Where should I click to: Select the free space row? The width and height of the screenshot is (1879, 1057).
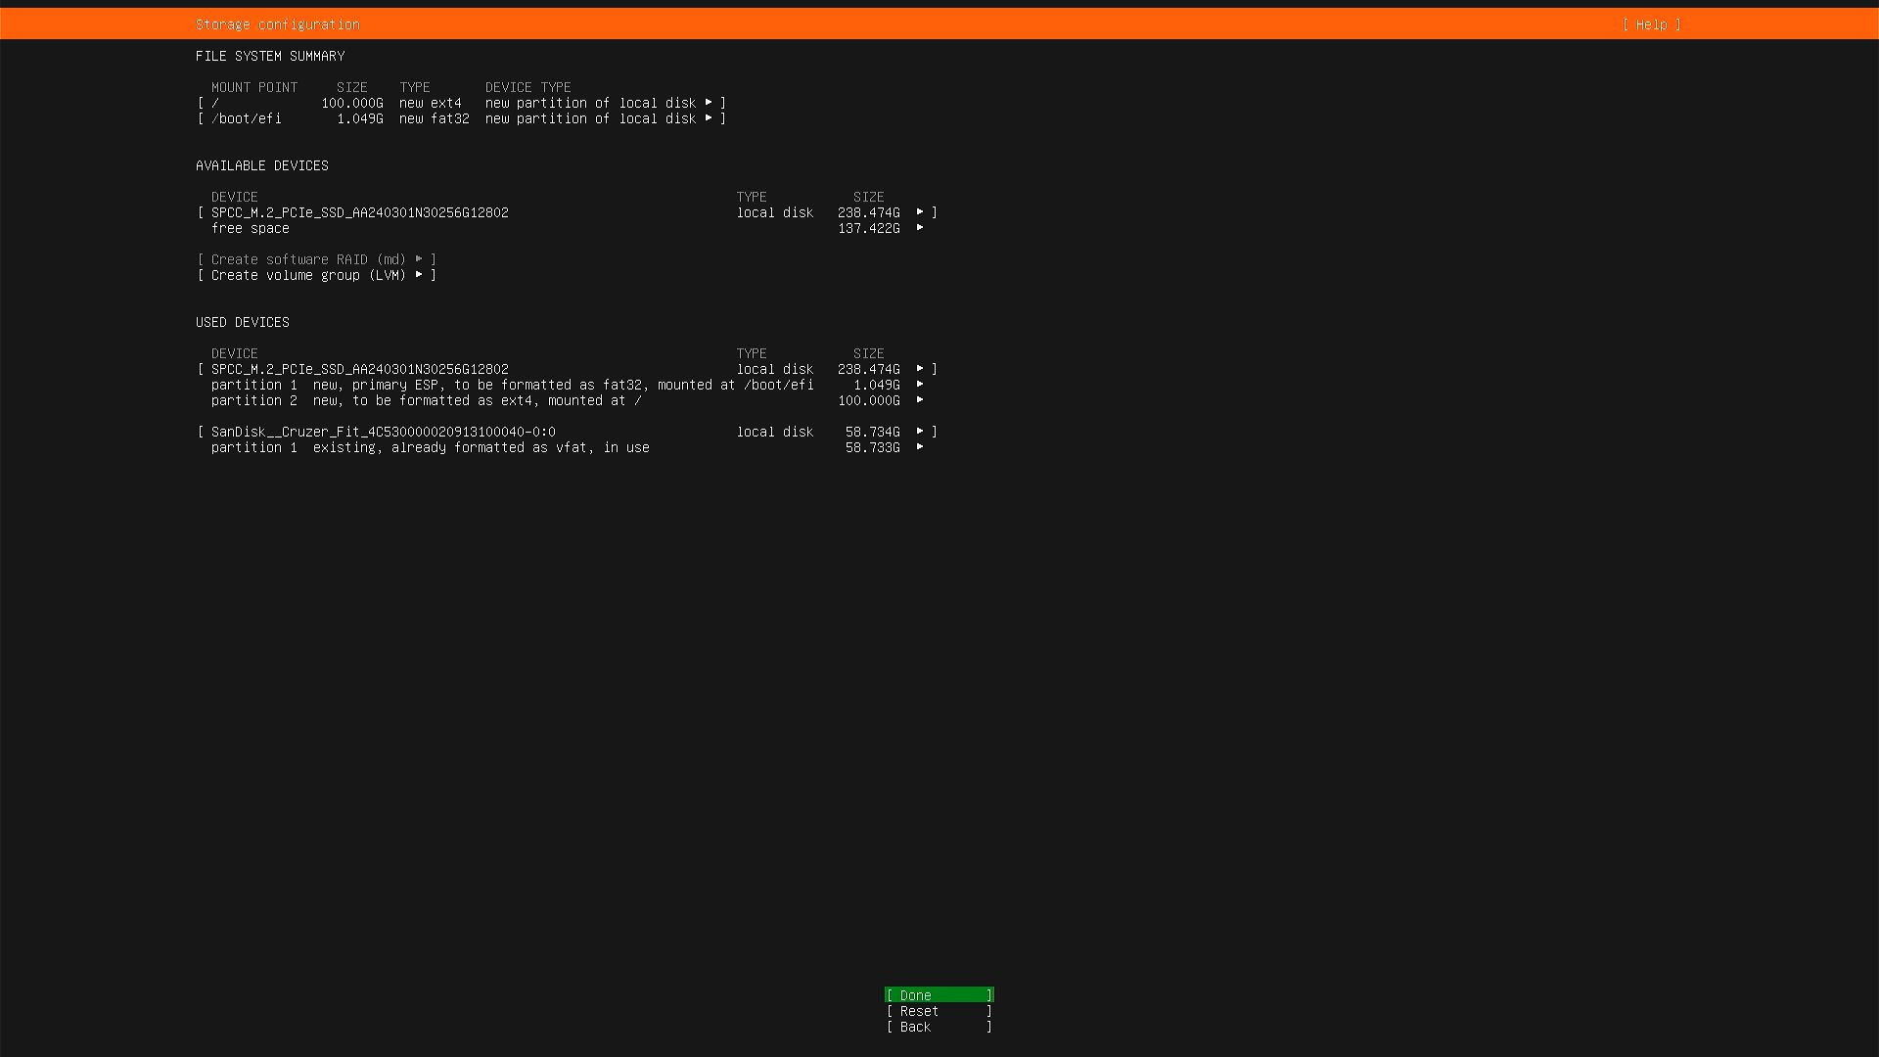pyautogui.click(x=568, y=228)
